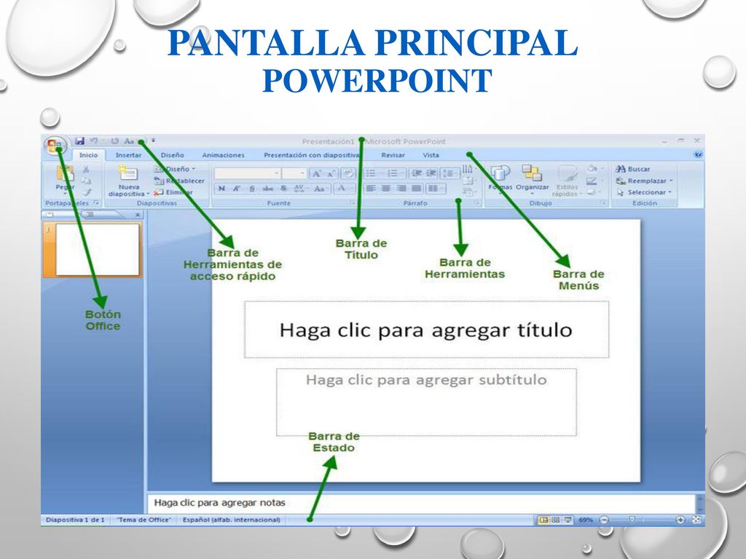Open the Revisar ribbon tab

[x=393, y=155]
